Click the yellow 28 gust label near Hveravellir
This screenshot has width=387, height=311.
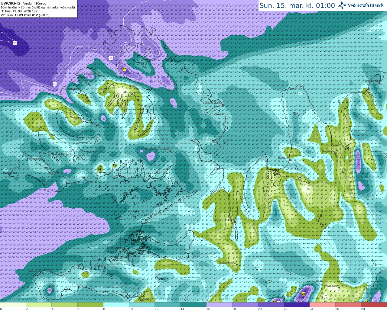[303, 293]
